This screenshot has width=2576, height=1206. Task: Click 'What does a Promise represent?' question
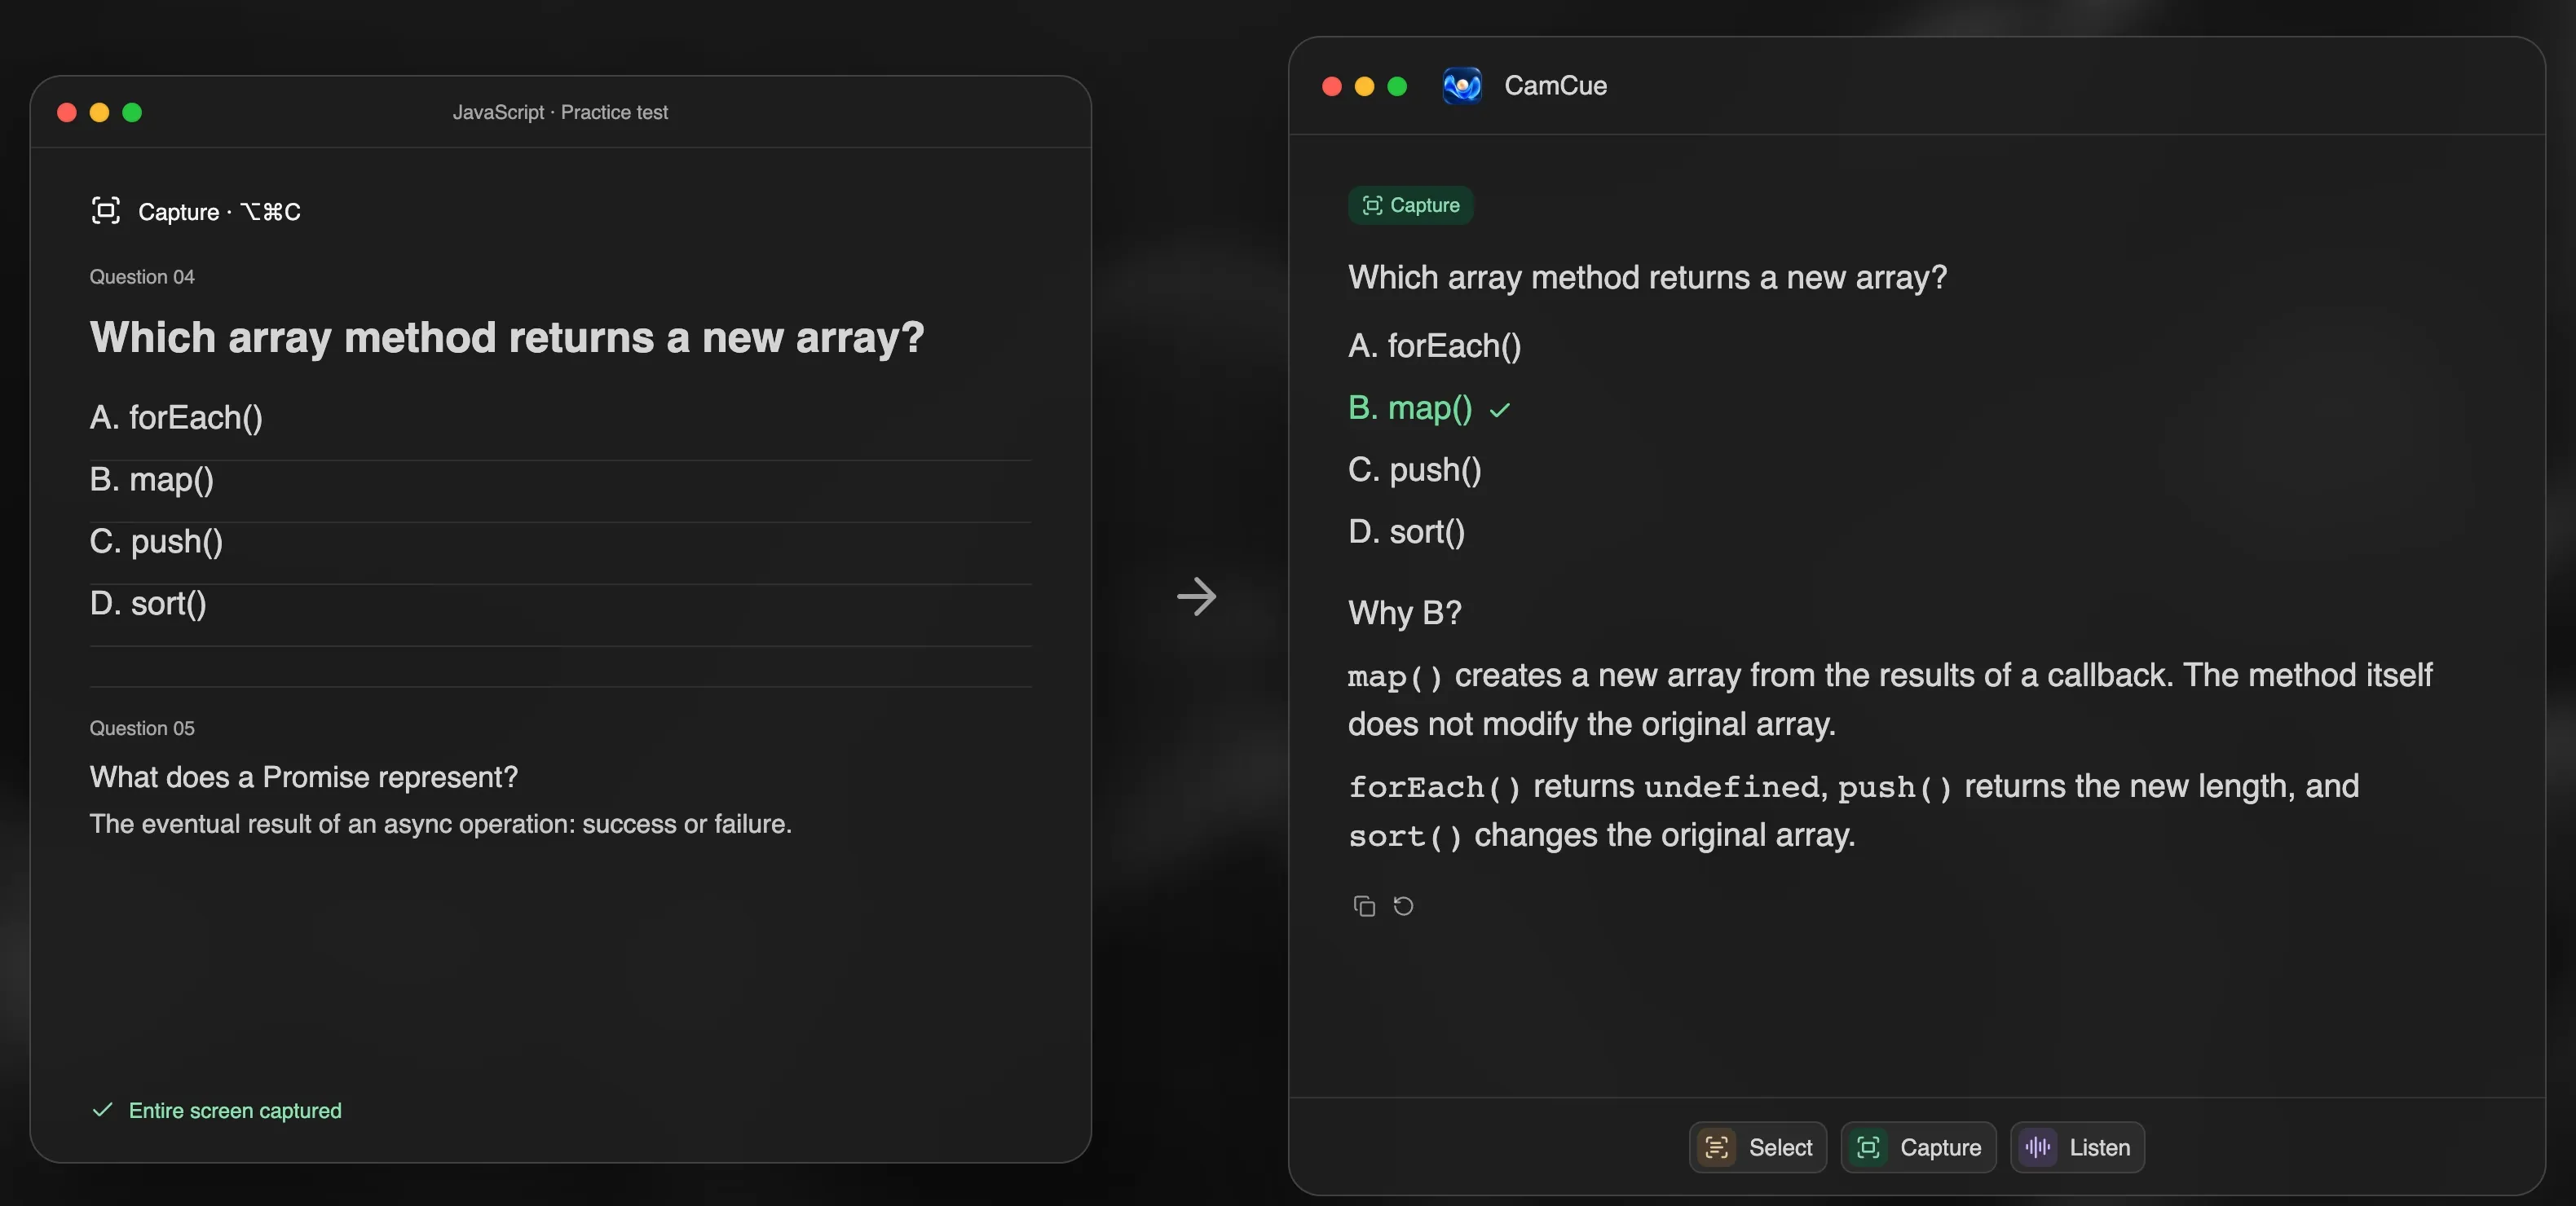click(304, 777)
